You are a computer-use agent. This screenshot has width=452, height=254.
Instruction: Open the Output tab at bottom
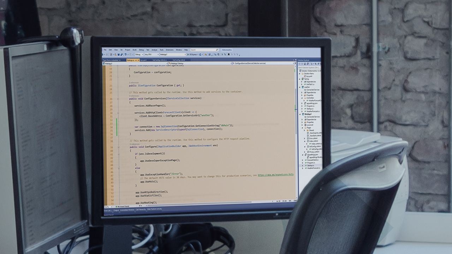click(x=116, y=210)
